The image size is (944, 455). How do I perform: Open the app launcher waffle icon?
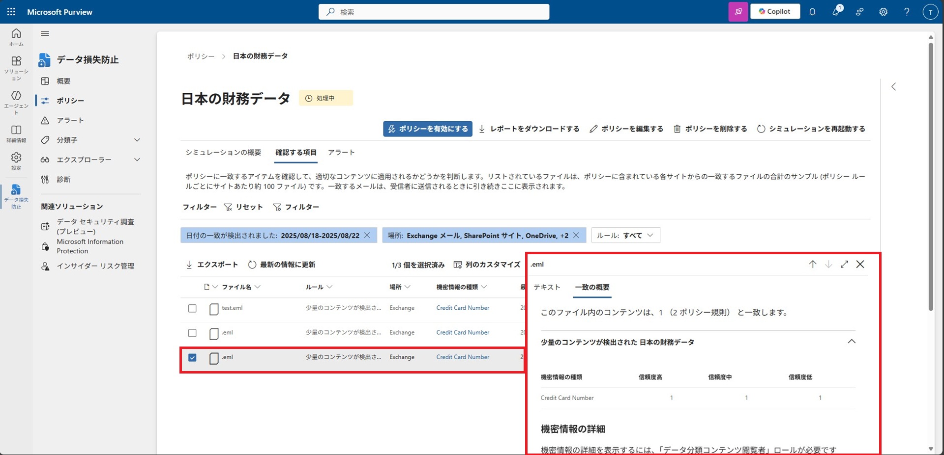click(x=11, y=12)
